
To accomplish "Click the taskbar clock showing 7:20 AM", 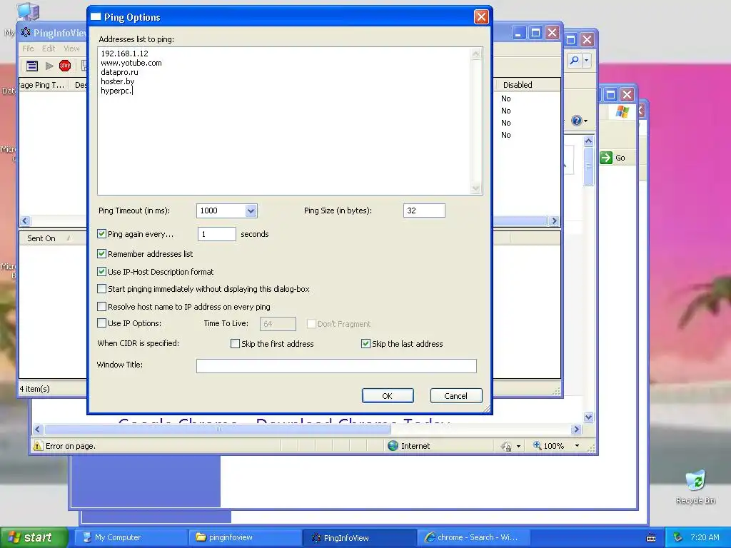I will pos(705,537).
